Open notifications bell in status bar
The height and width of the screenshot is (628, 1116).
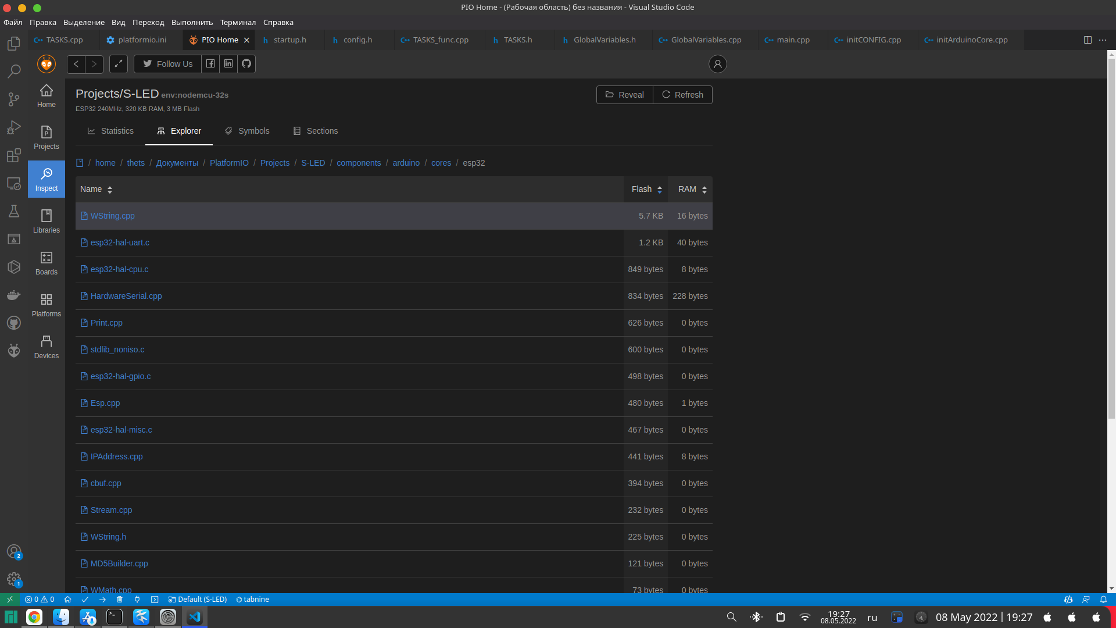point(1103,600)
